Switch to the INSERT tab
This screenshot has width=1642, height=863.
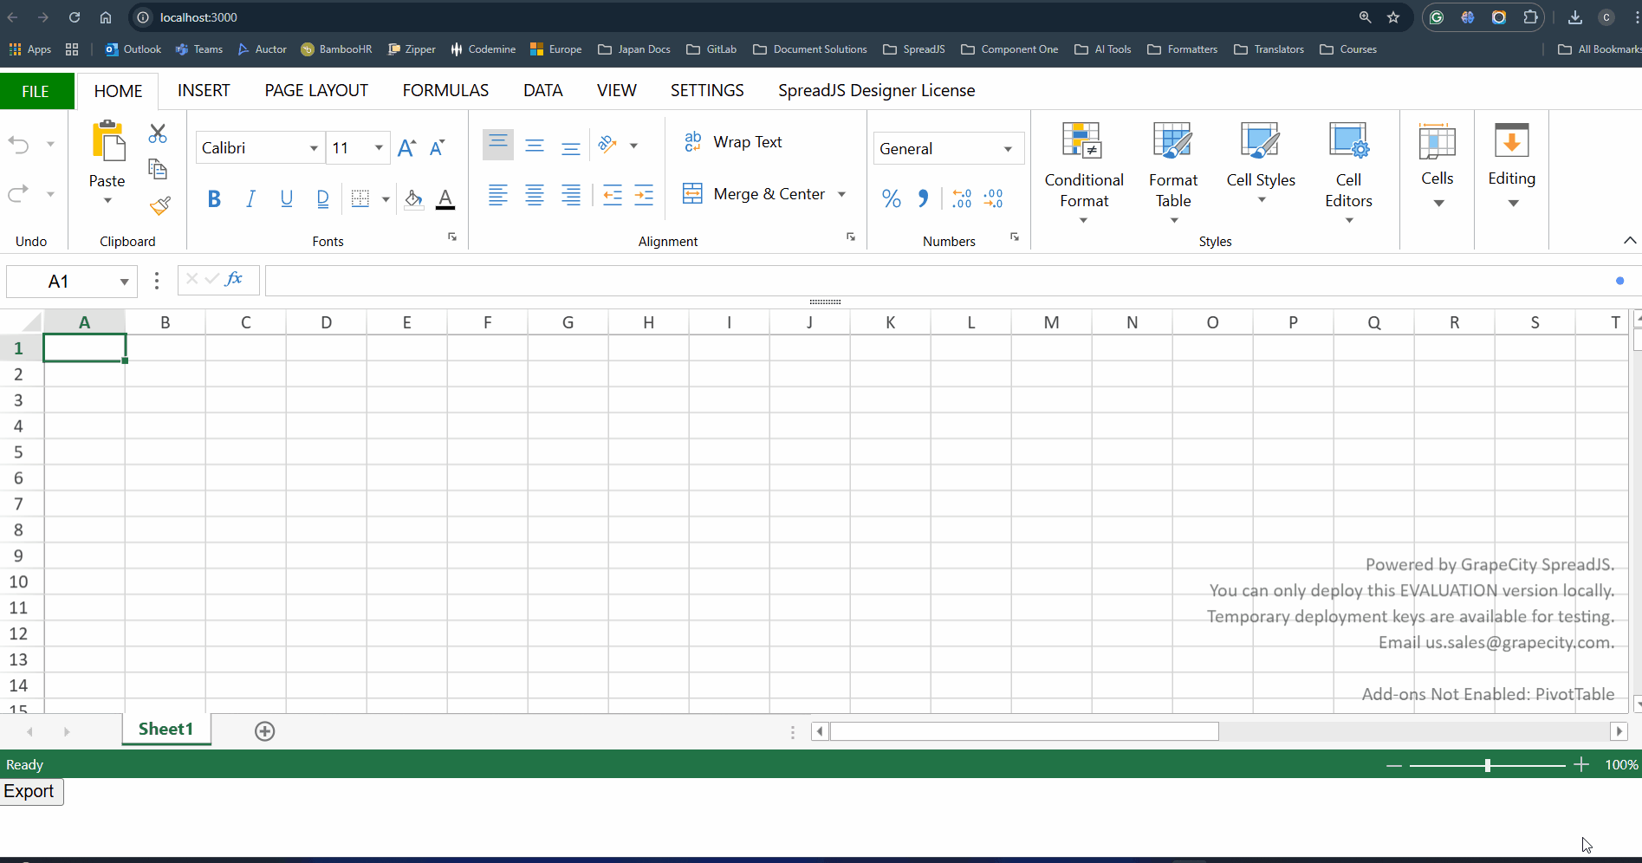pos(204,90)
